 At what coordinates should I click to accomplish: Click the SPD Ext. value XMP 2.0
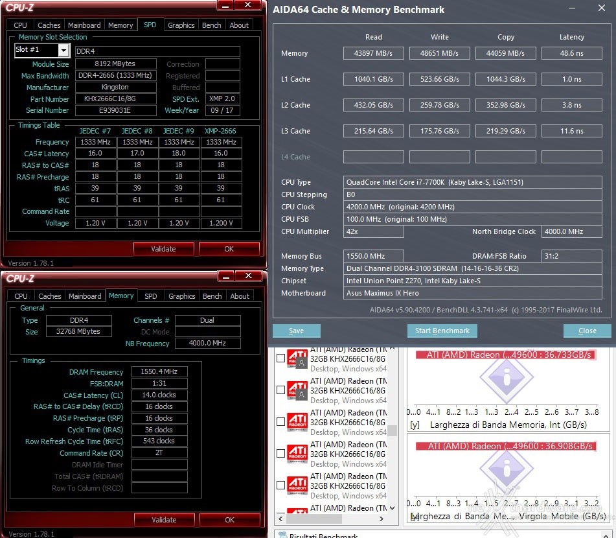pyautogui.click(x=222, y=99)
